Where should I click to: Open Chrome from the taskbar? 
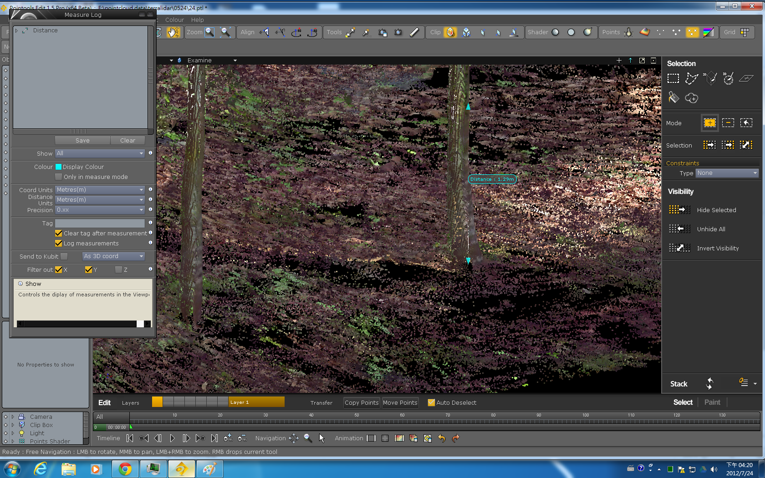125,469
